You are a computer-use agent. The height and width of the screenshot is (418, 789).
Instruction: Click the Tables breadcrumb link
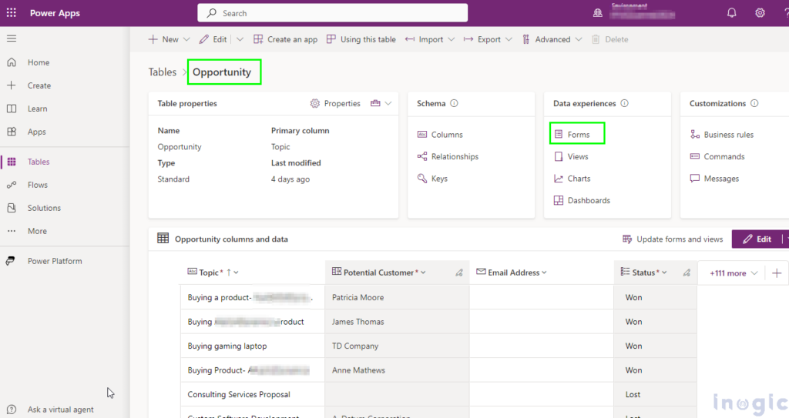coord(162,72)
